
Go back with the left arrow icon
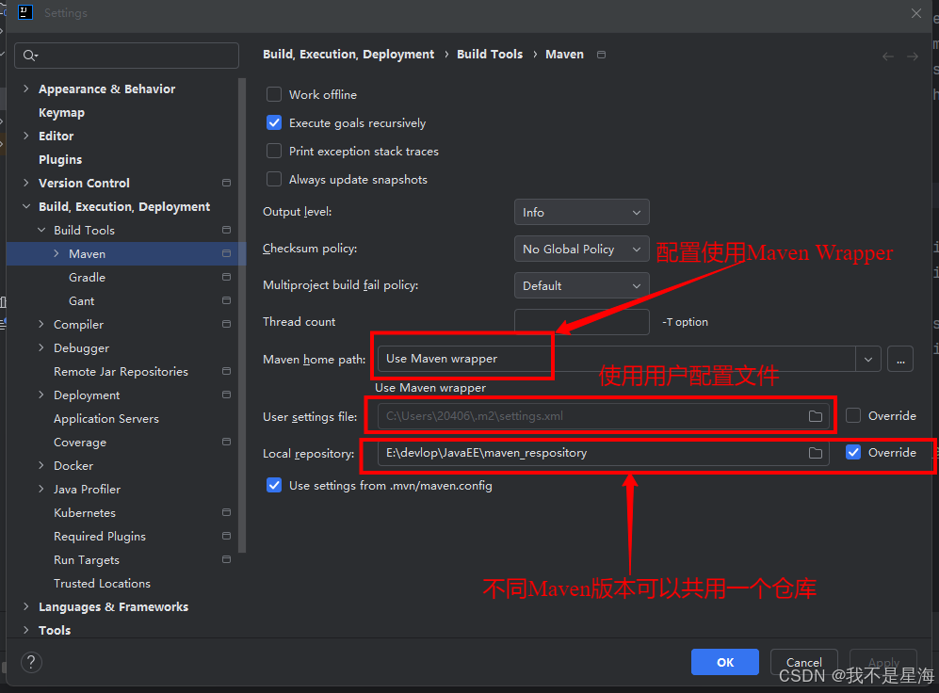[888, 56]
